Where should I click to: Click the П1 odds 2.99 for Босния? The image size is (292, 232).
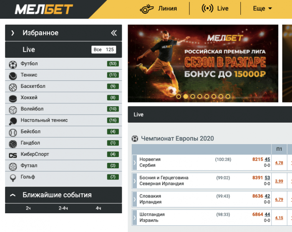click(279, 181)
